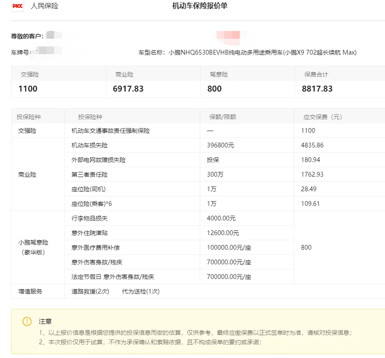Click the 注意 notice heading
The image size is (385, 358).
(45, 321)
